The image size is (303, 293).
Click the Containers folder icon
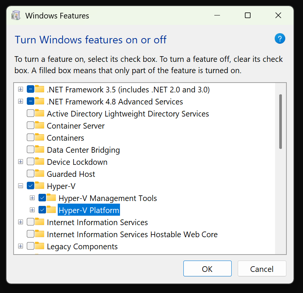(40, 138)
